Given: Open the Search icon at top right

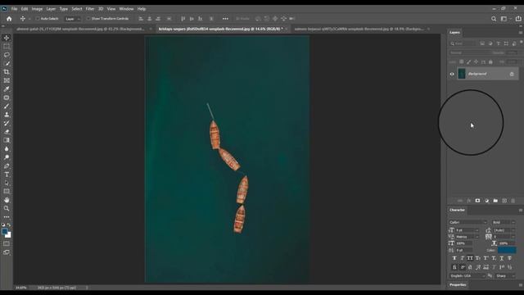Looking at the screenshot, I should coord(494,19).
